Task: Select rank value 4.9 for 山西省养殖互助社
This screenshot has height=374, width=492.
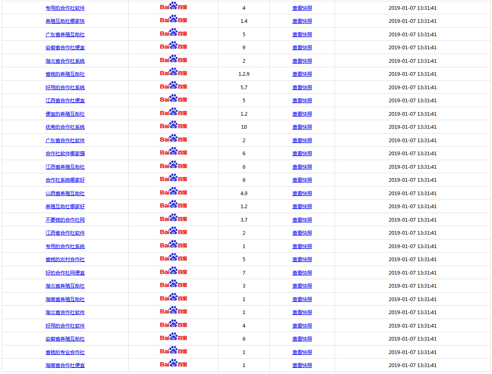Action: point(244,194)
